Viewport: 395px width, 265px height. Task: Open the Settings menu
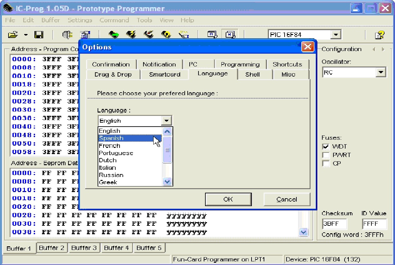point(80,20)
